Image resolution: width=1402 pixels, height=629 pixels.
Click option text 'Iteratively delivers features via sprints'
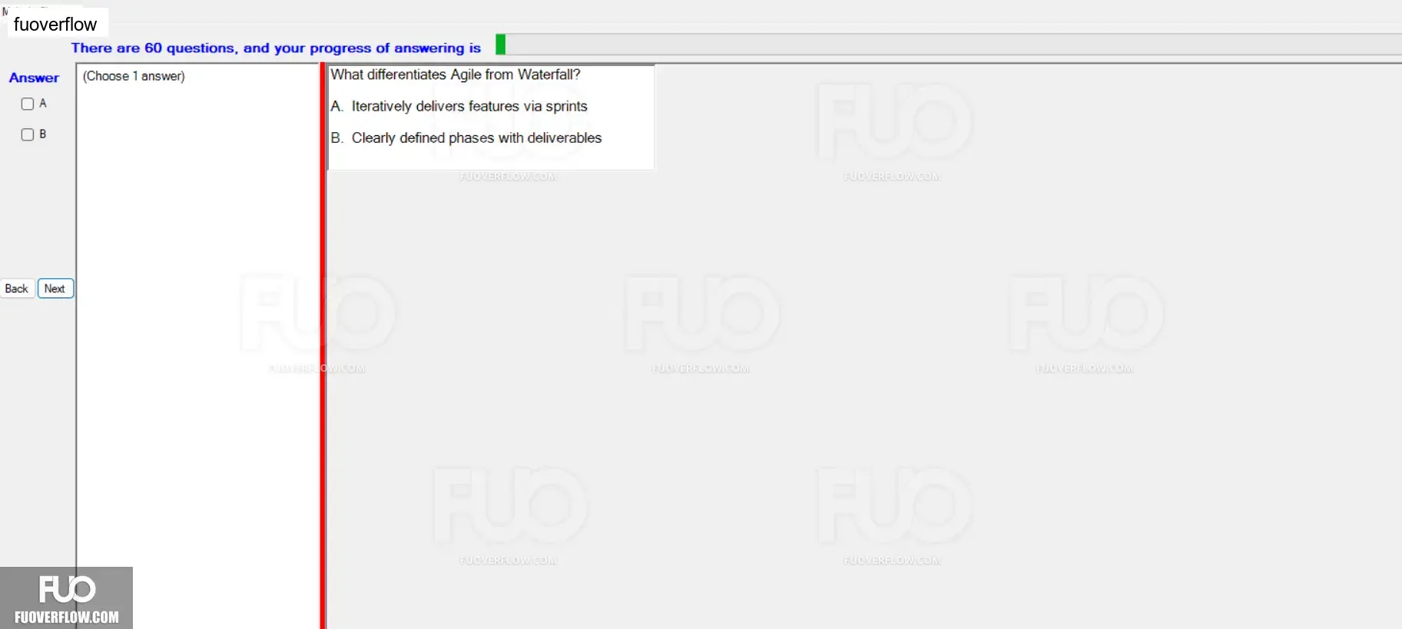coord(469,106)
